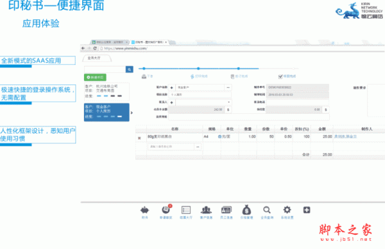385x249 pixels.
Task: Click the order search text box
Action: 105,70
